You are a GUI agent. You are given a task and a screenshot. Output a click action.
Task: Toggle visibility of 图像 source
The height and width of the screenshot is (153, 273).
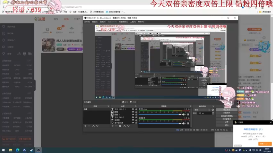[x=133, y=112]
